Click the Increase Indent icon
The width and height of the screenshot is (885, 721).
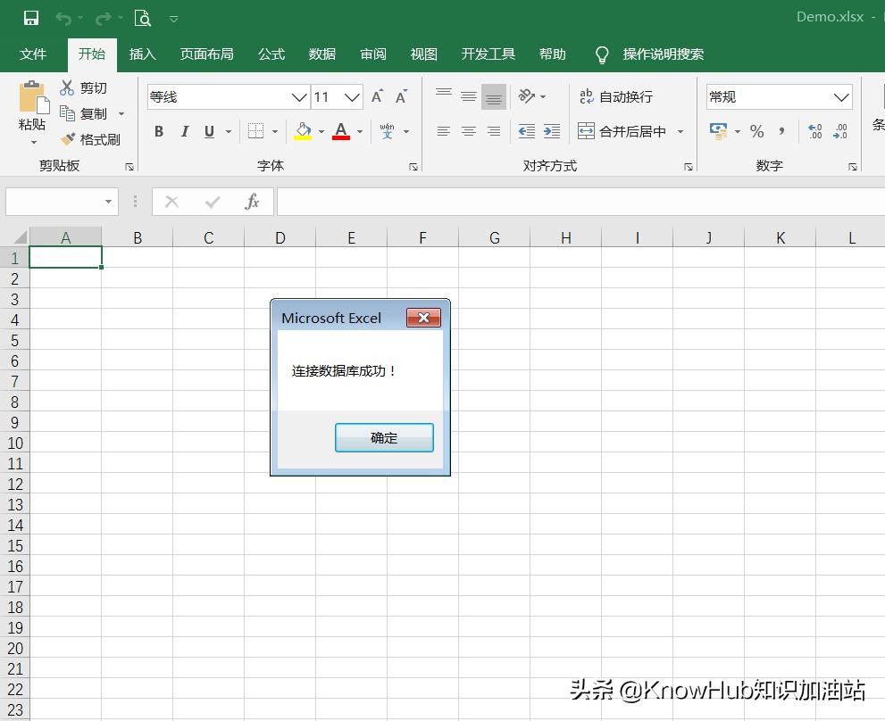tap(552, 131)
